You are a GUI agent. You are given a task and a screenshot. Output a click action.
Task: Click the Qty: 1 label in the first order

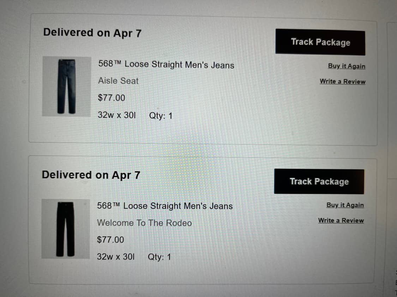pos(161,116)
